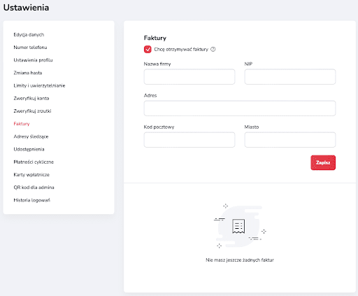Open Ustawienia profilu menu item
This screenshot has width=358, height=296.
click(x=33, y=60)
